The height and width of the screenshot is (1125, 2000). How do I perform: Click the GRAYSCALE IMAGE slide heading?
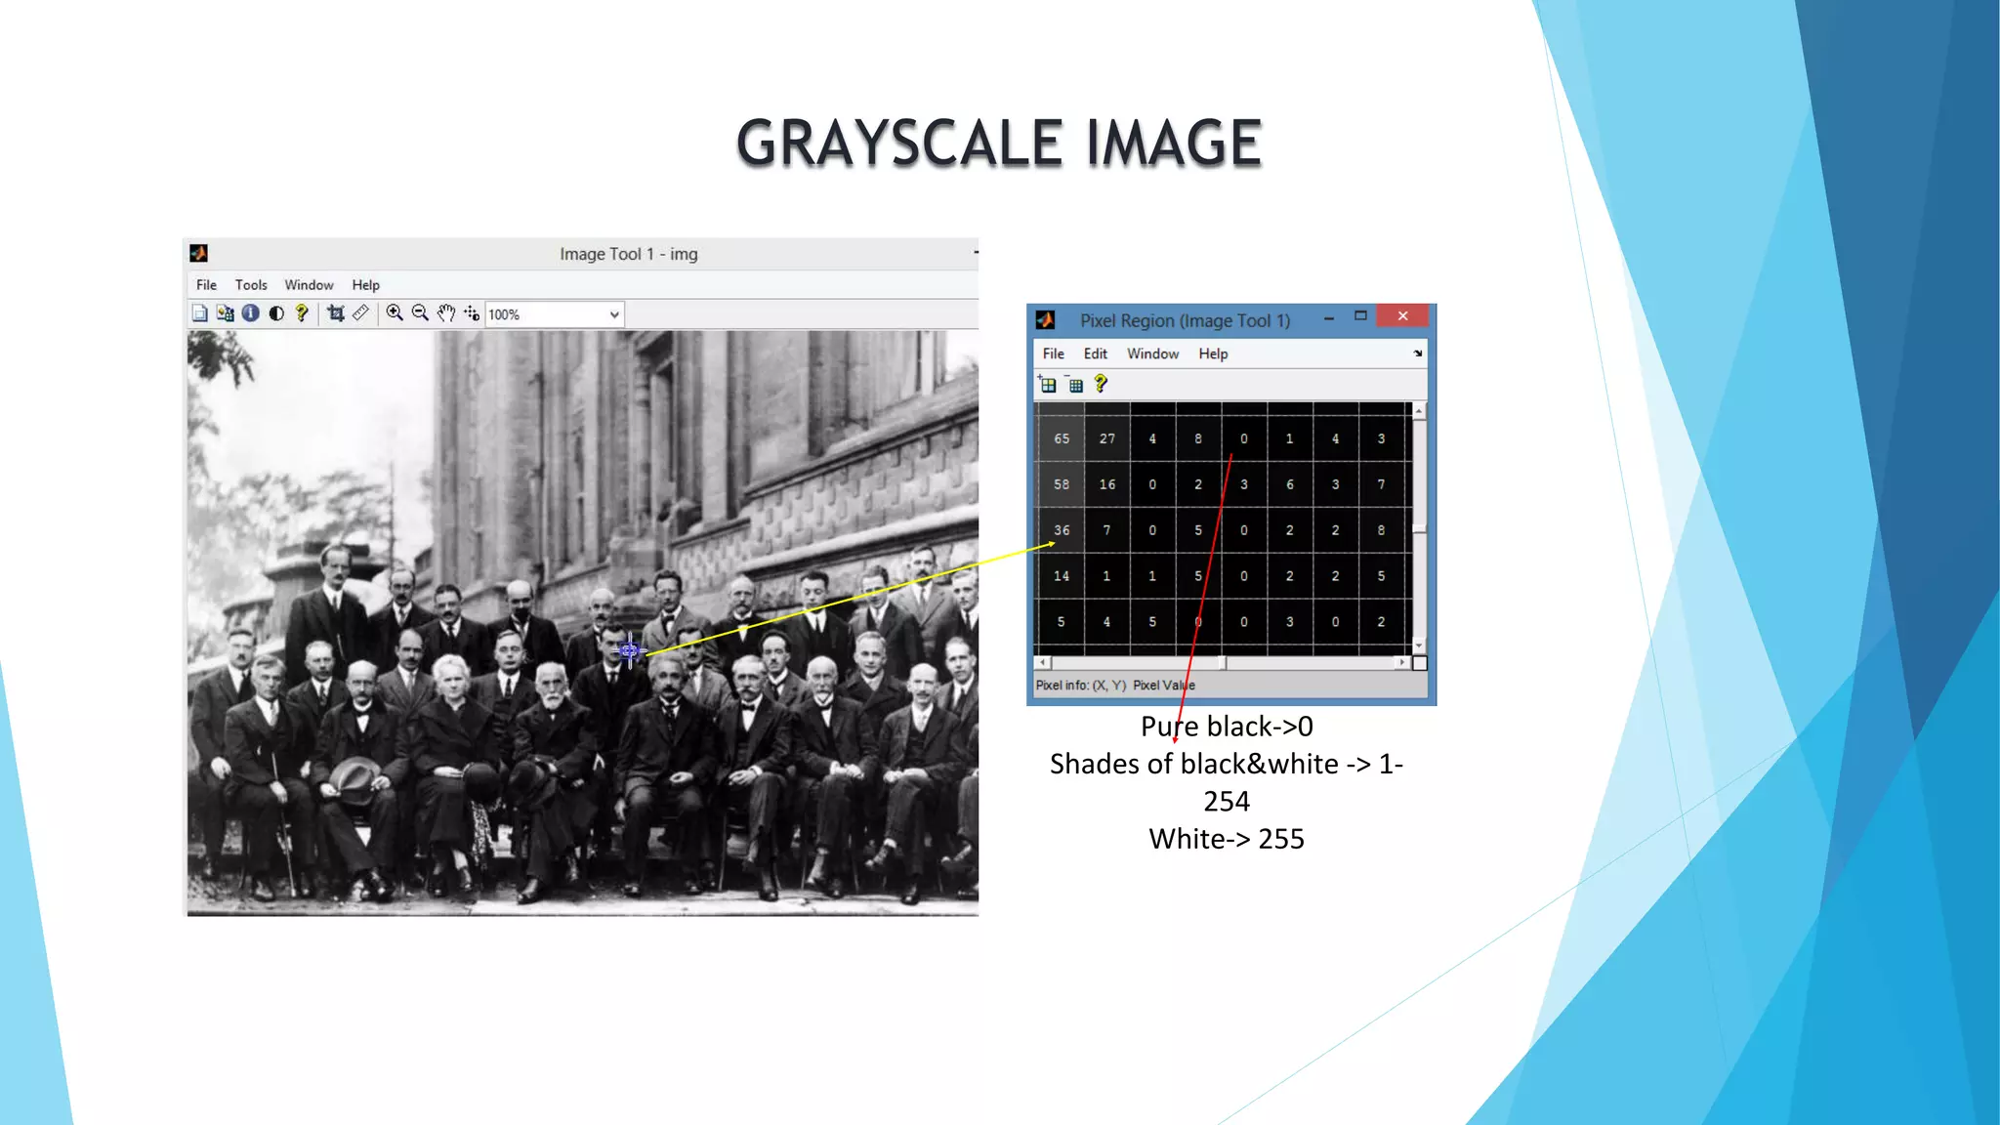pos(999,144)
